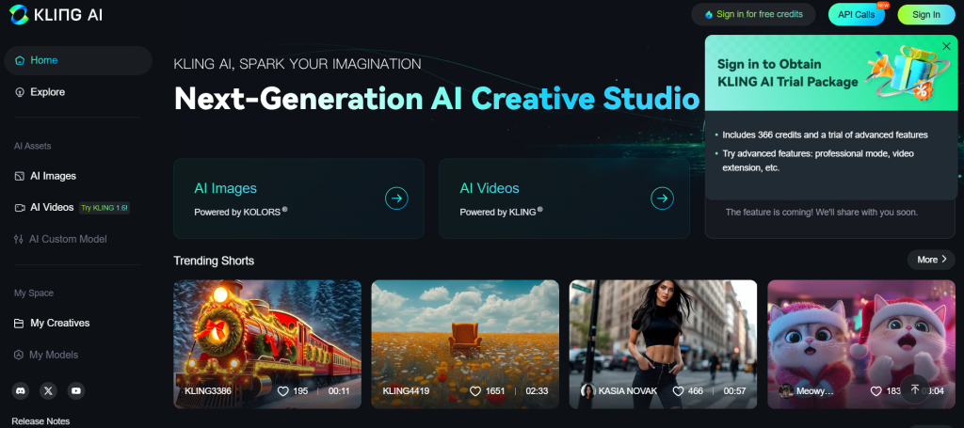Click the KLING AI logo

(56, 15)
